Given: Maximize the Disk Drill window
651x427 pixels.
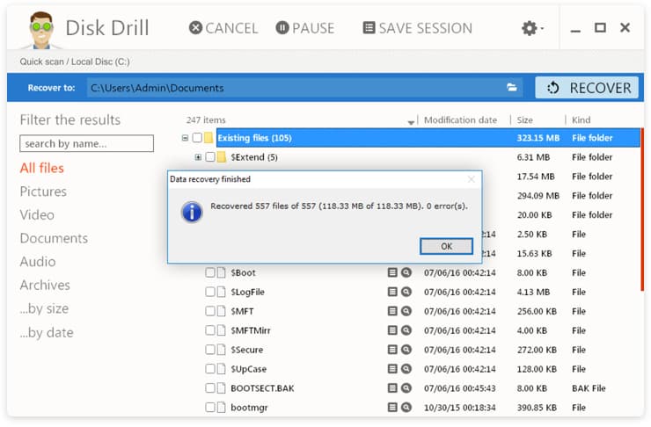Looking at the screenshot, I should (x=600, y=28).
